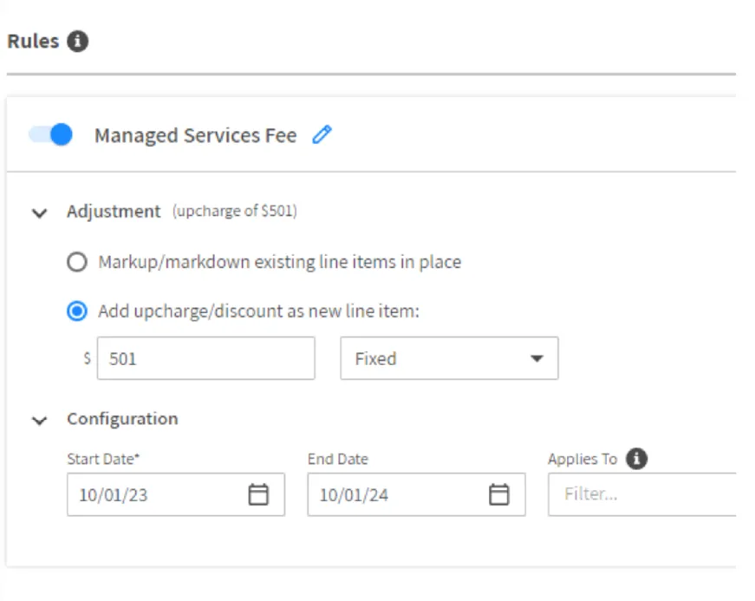Click the Rules section heading text

pyautogui.click(x=32, y=41)
